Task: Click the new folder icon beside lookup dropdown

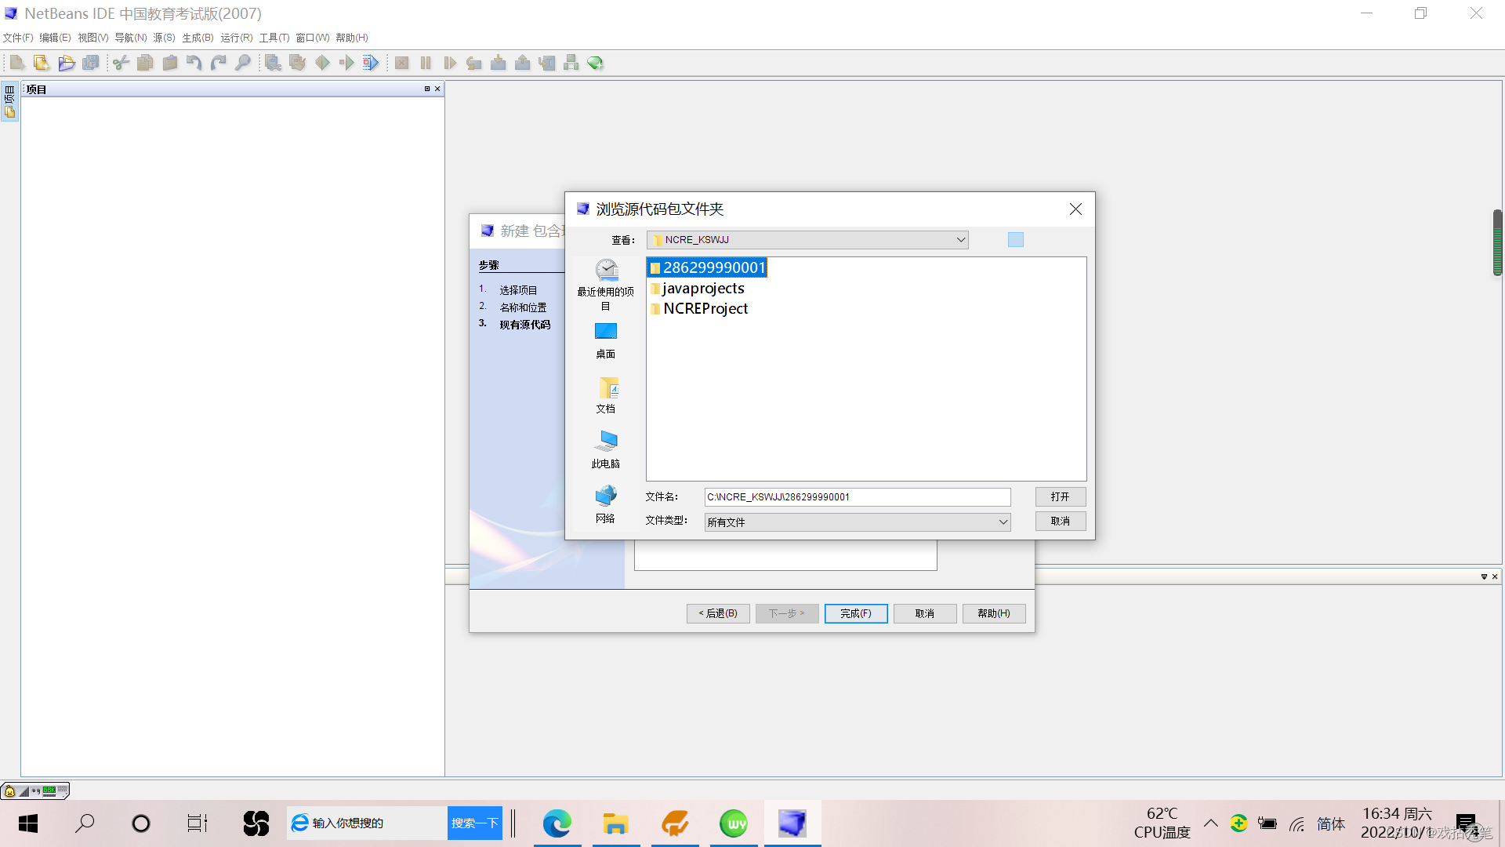Action: (1015, 240)
